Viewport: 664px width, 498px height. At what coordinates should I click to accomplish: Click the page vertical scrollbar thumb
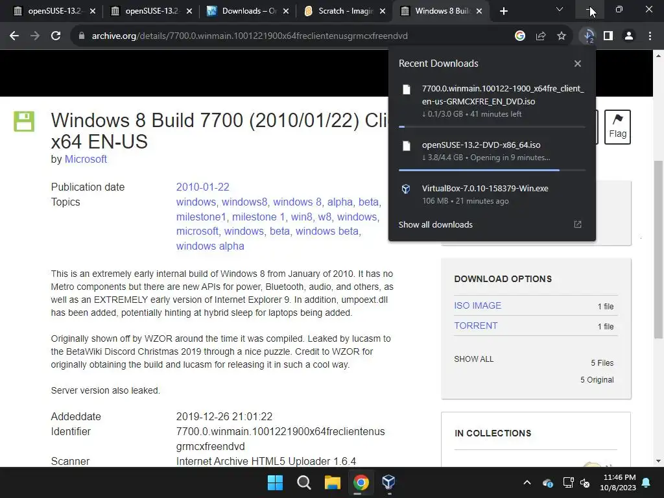tap(659, 250)
